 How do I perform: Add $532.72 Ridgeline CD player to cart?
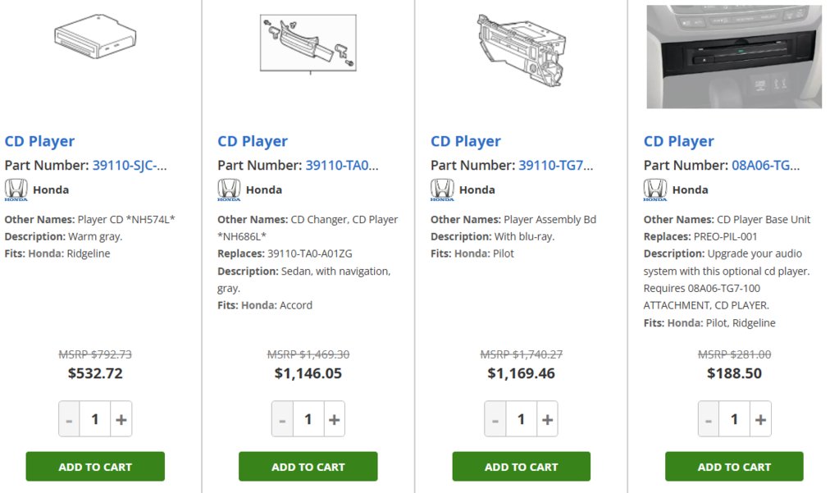pyautogui.click(x=95, y=467)
